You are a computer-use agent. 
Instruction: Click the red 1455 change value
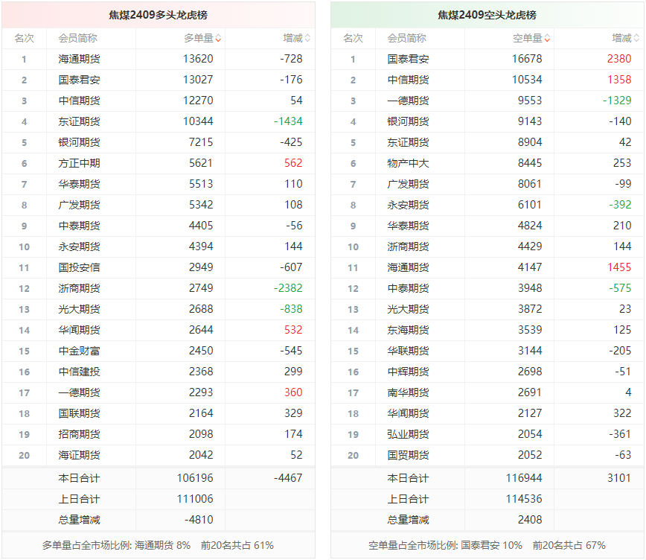619,267
